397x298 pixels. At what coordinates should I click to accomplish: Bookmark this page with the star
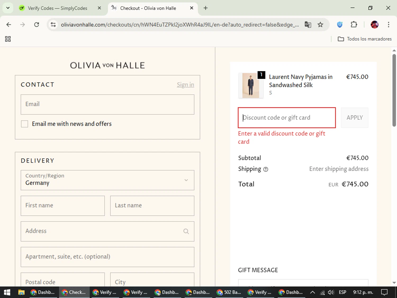320,25
